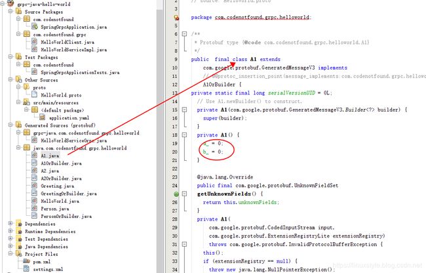Click the override glyph next to getUnknownFields

(176, 194)
